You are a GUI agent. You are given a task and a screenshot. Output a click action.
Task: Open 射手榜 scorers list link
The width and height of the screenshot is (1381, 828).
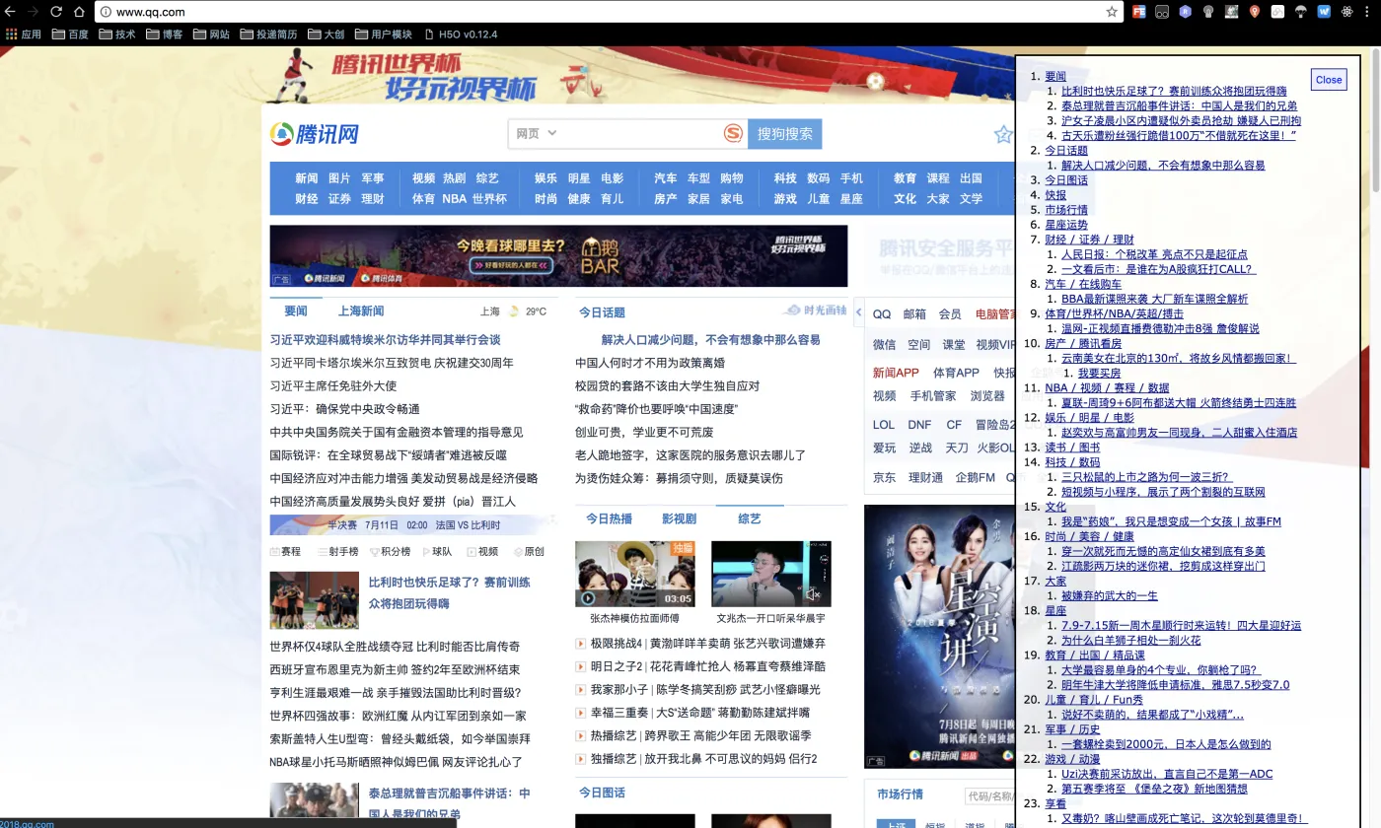pyautogui.click(x=337, y=552)
